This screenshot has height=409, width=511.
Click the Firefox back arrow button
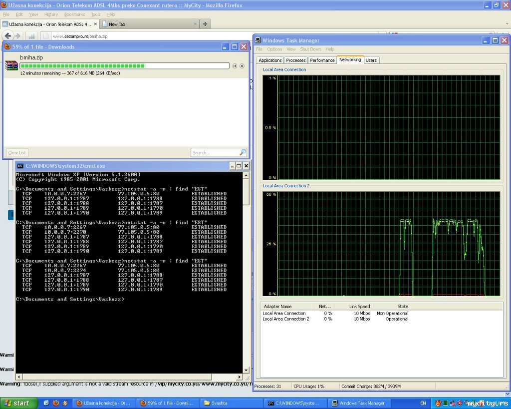pos(8,35)
